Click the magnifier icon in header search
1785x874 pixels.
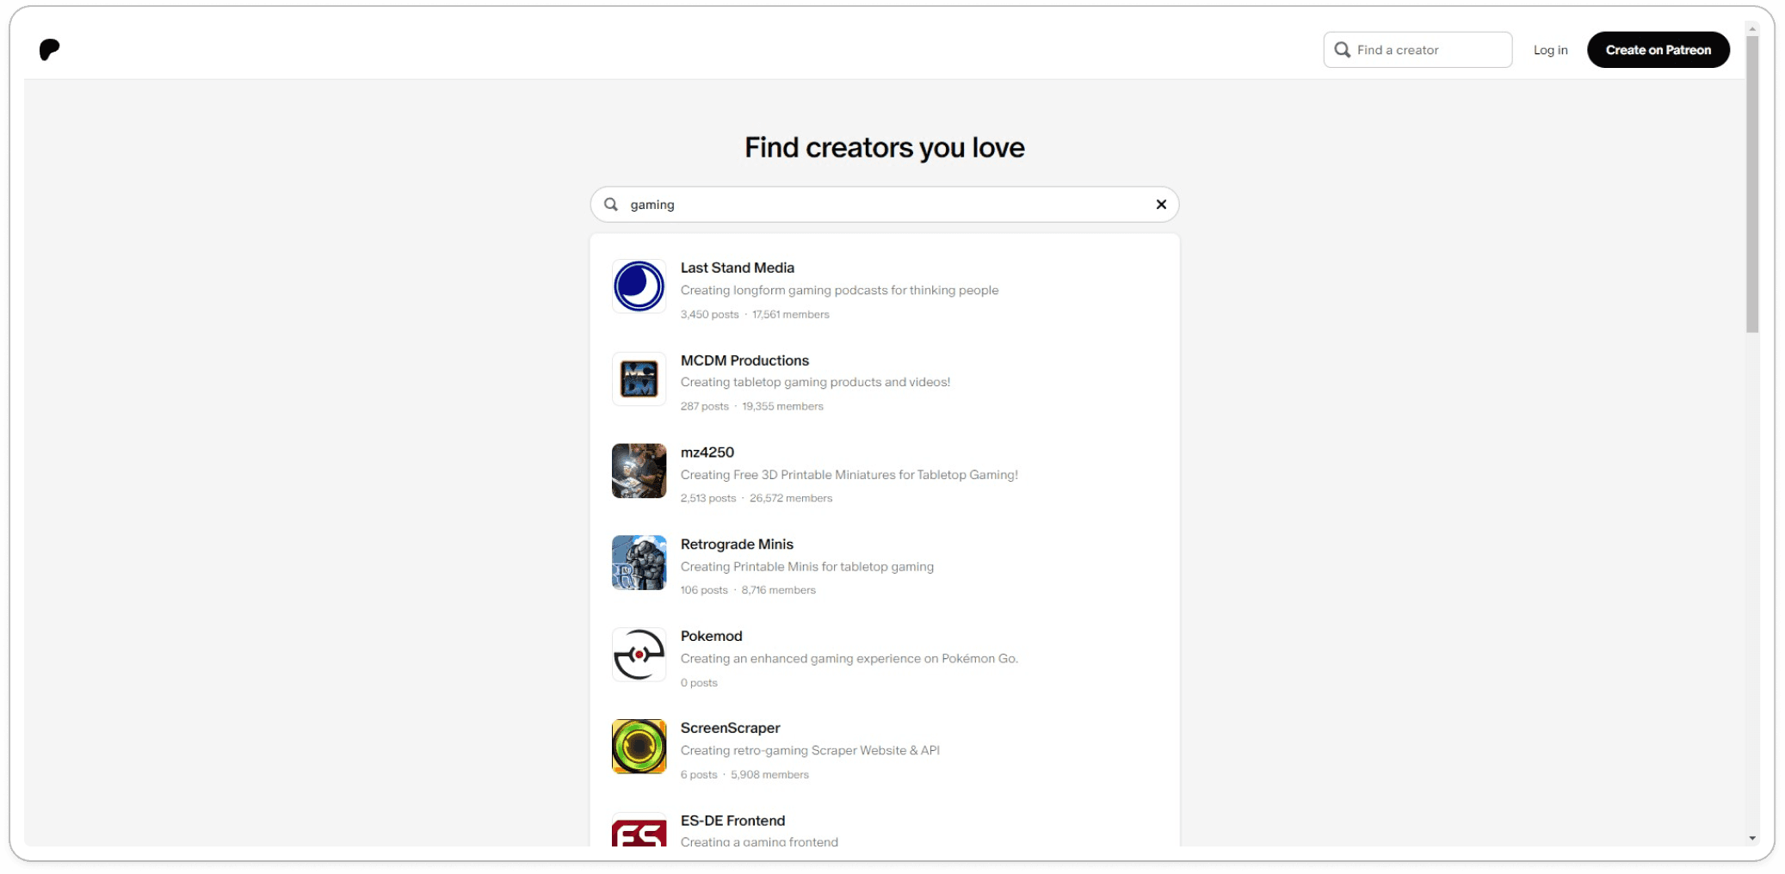[x=1342, y=50]
